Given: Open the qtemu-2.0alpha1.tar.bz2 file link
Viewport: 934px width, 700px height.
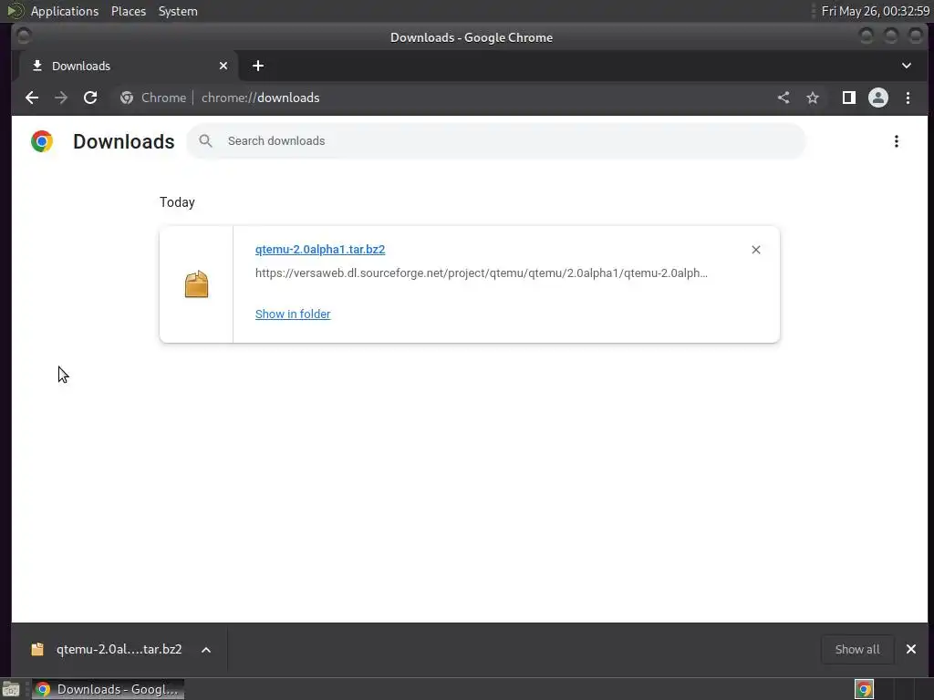Looking at the screenshot, I should tap(320, 250).
